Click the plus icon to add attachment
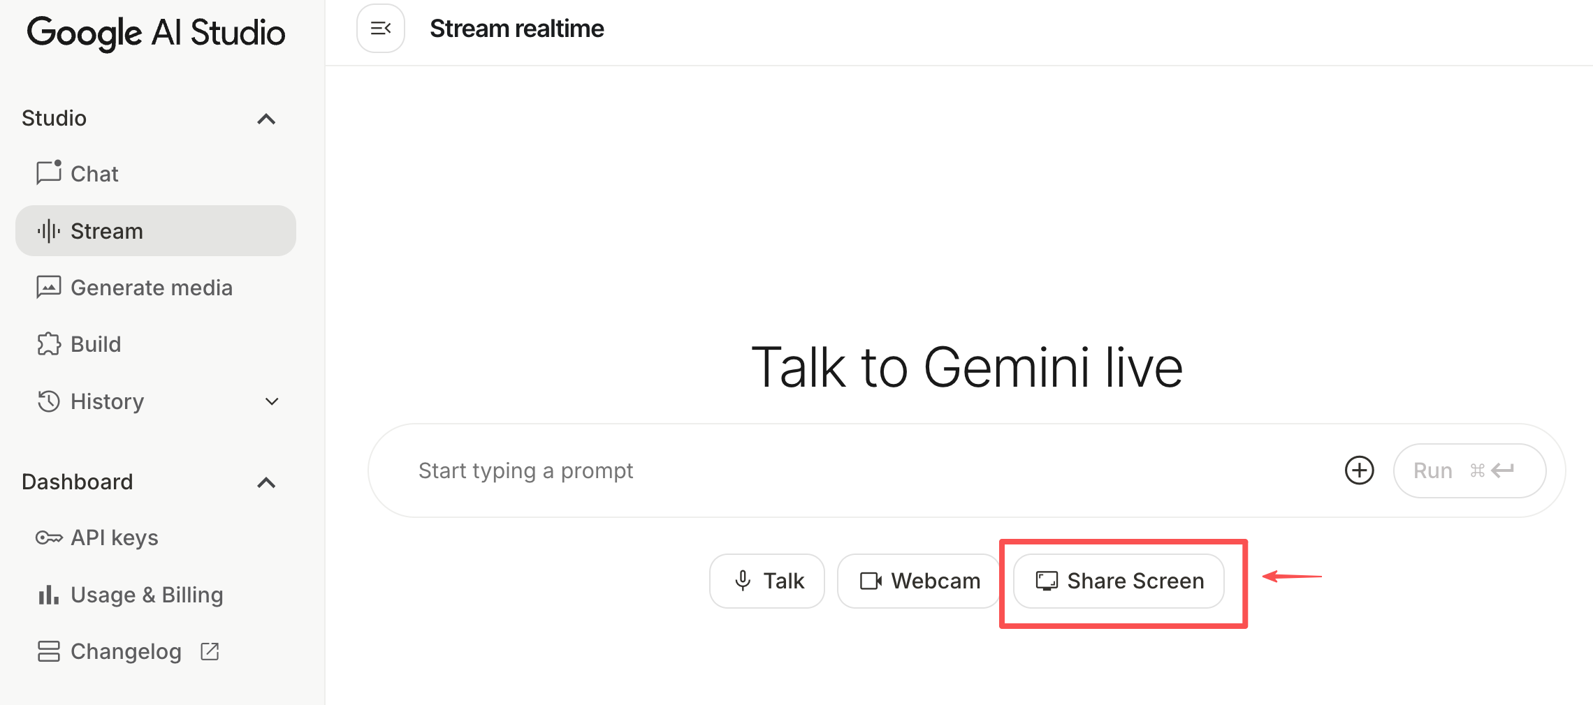The image size is (1593, 705). click(x=1359, y=470)
